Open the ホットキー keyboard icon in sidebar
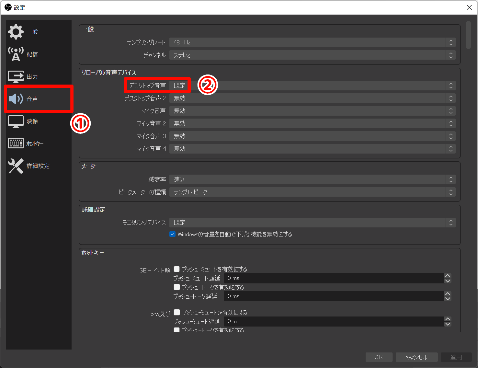This screenshot has width=478, height=368. (16, 143)
